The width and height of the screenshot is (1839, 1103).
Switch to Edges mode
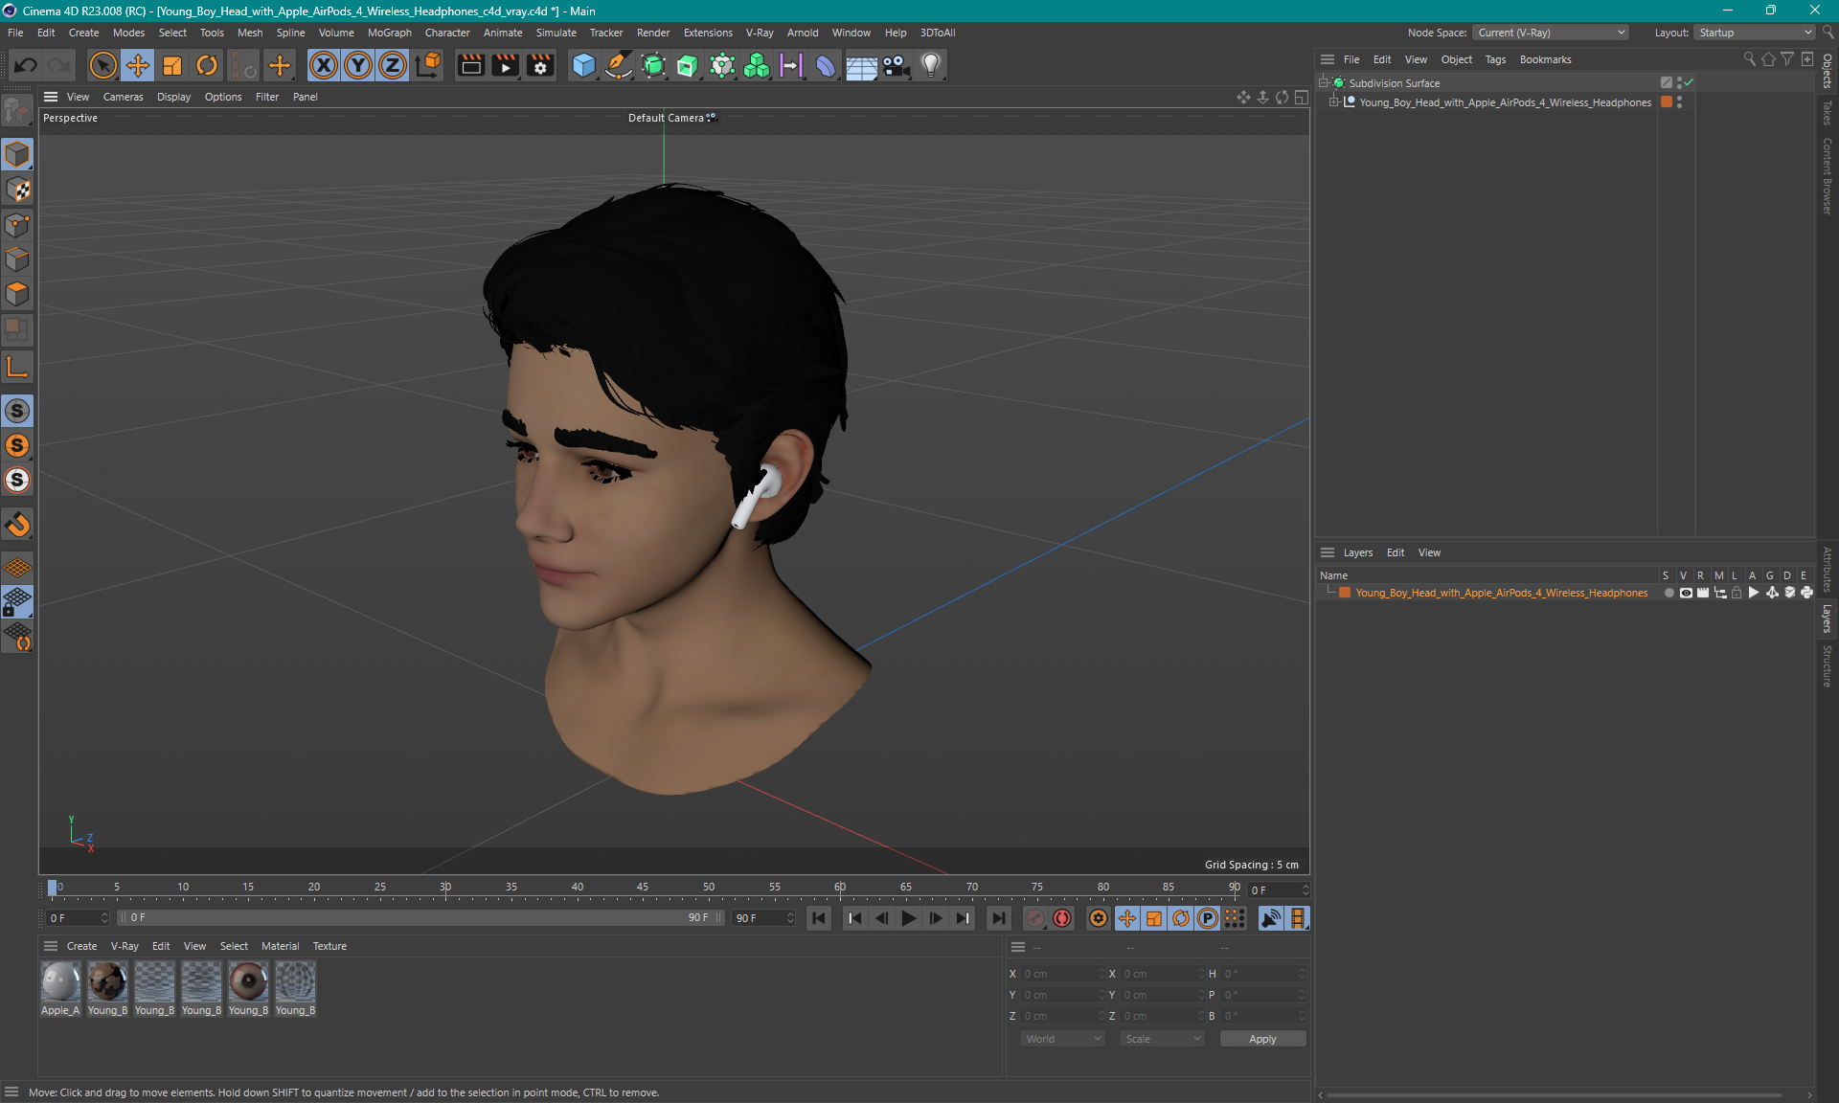click(17, 259)
